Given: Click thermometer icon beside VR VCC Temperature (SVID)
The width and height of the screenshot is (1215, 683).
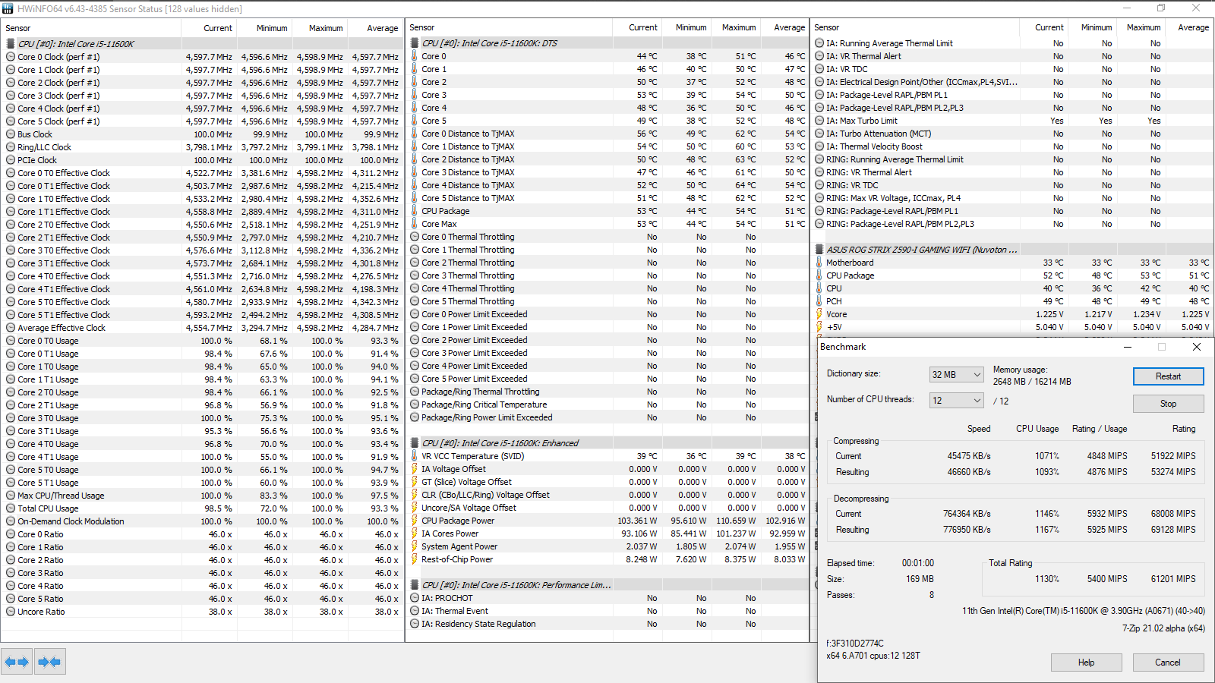Looking at the screenshot, I should [x=415, y=456].
